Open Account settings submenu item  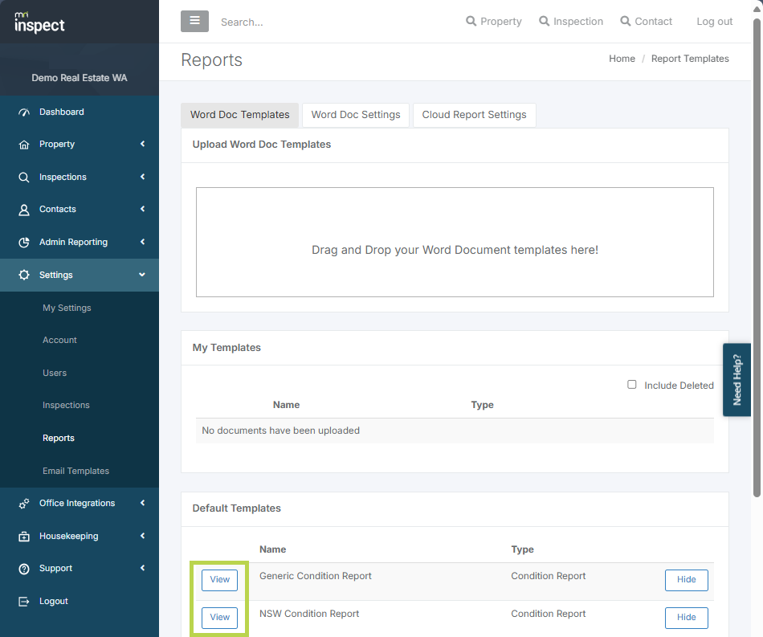tap(59, 340)
